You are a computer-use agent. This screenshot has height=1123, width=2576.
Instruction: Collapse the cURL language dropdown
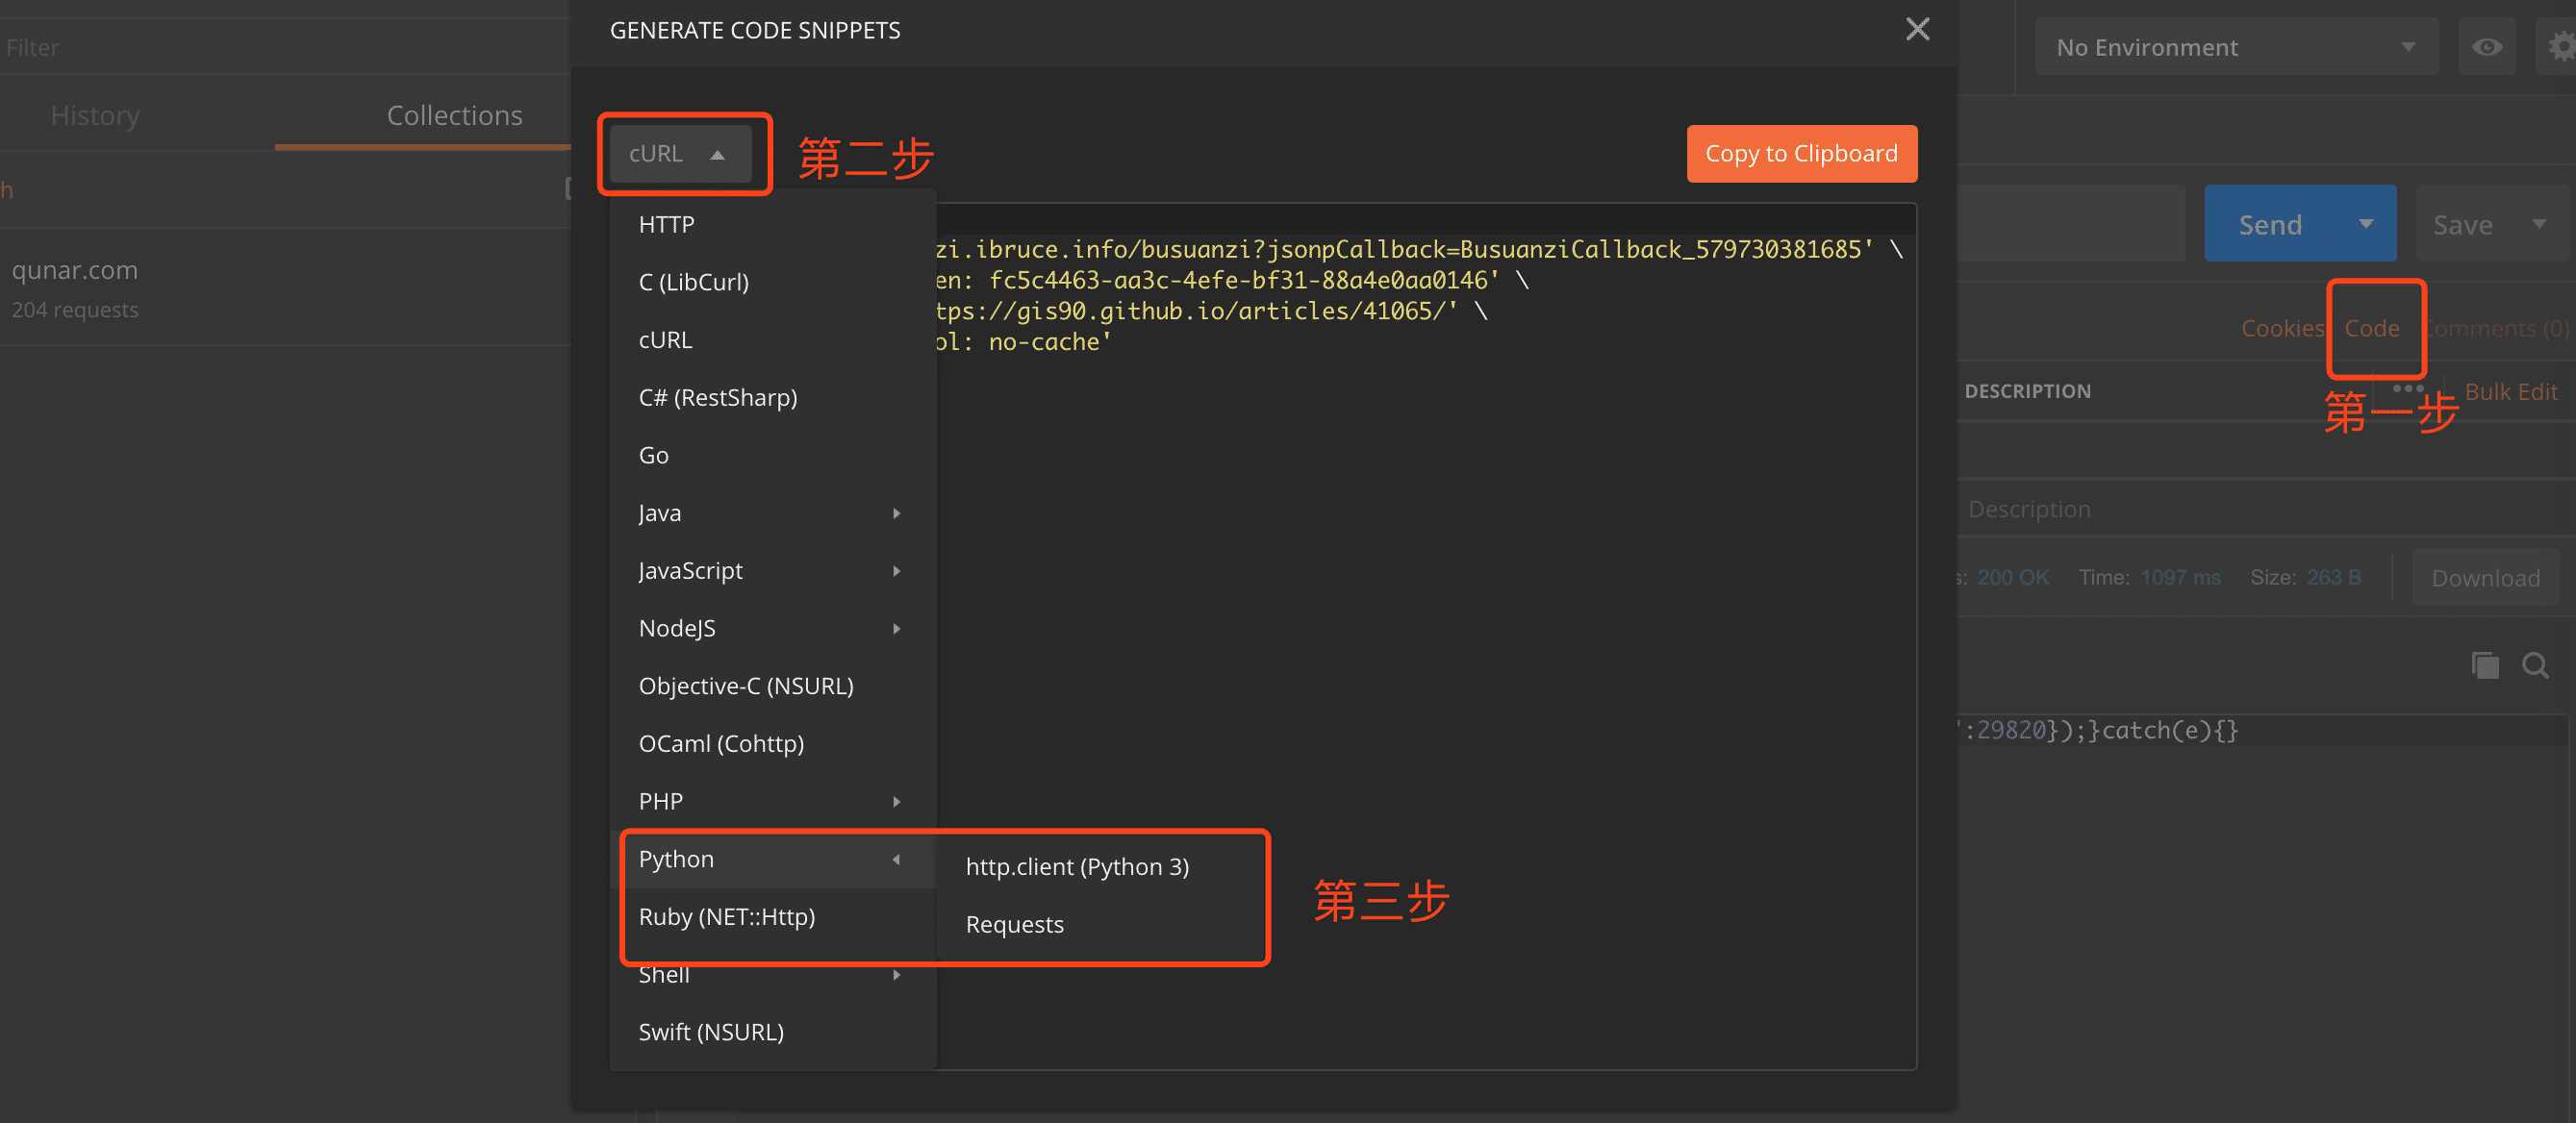[x=679, y=154]
